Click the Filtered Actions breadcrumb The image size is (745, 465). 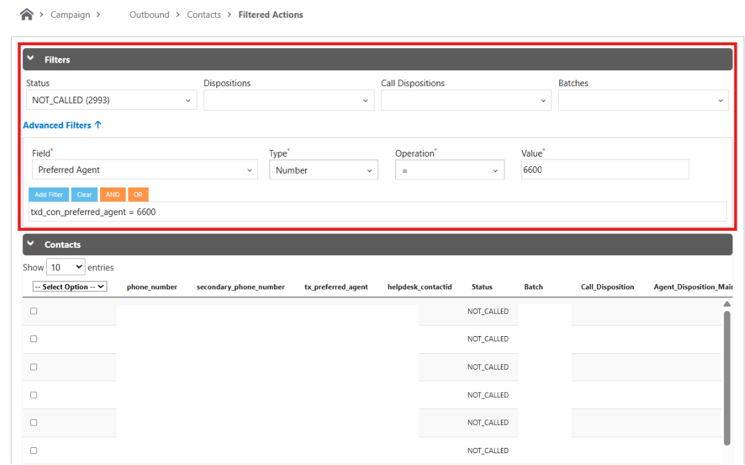(271, 14)
